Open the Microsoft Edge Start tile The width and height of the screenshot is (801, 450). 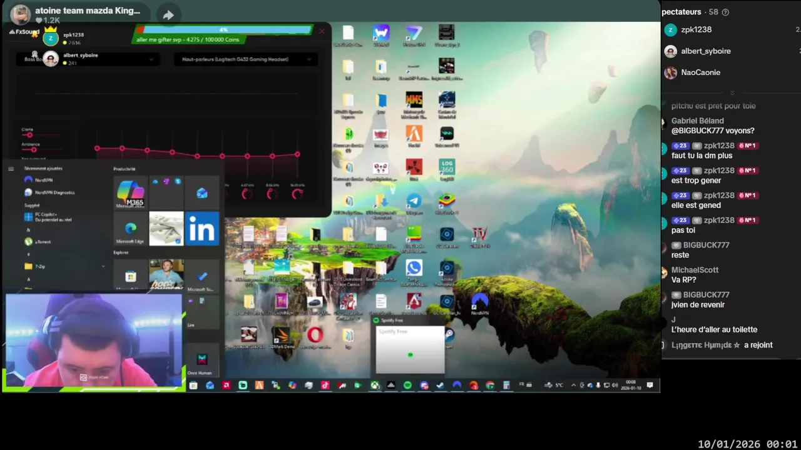131,229
